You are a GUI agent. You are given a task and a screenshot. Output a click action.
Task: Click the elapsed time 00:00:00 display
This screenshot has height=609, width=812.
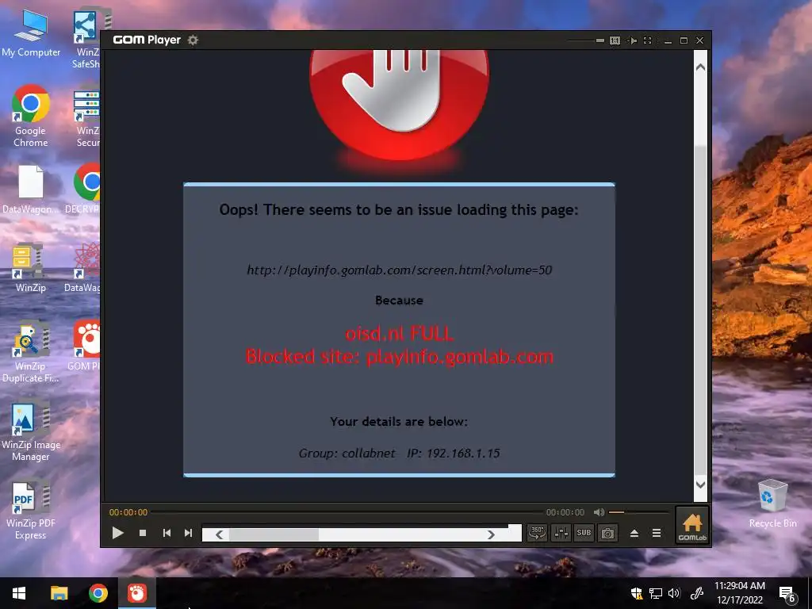[128, 512]
